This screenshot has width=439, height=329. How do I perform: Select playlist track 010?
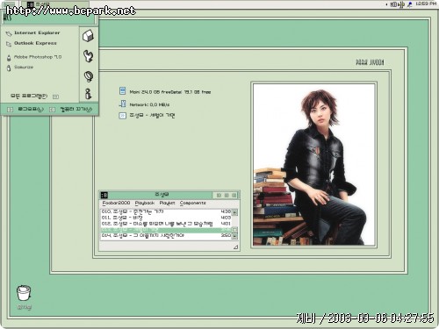pos(166,211)
